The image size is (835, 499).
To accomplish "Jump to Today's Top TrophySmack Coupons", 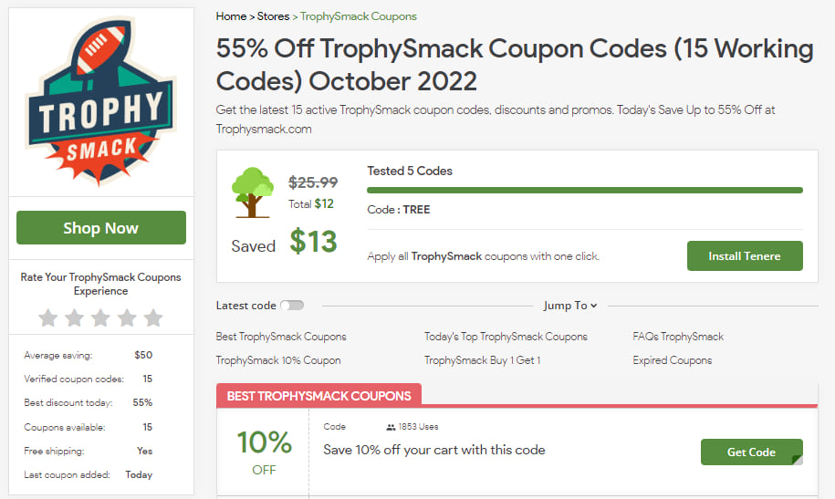I will [x=506, y=337].
